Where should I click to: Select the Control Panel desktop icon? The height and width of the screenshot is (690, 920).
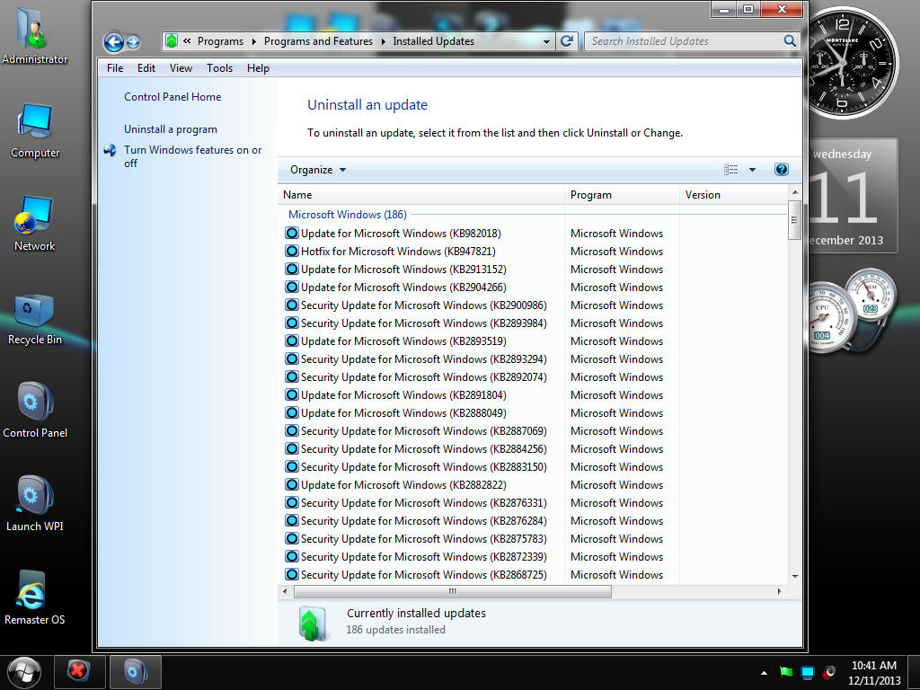pyautogui.click(x=35, y=410)
